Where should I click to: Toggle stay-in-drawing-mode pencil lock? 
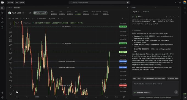click(11, 73)
